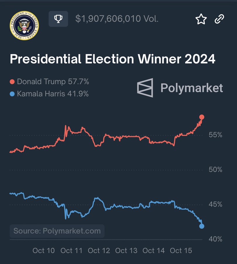
Task: Click the red endpoint marker on Trump line
Action: [x=202, y=117]
